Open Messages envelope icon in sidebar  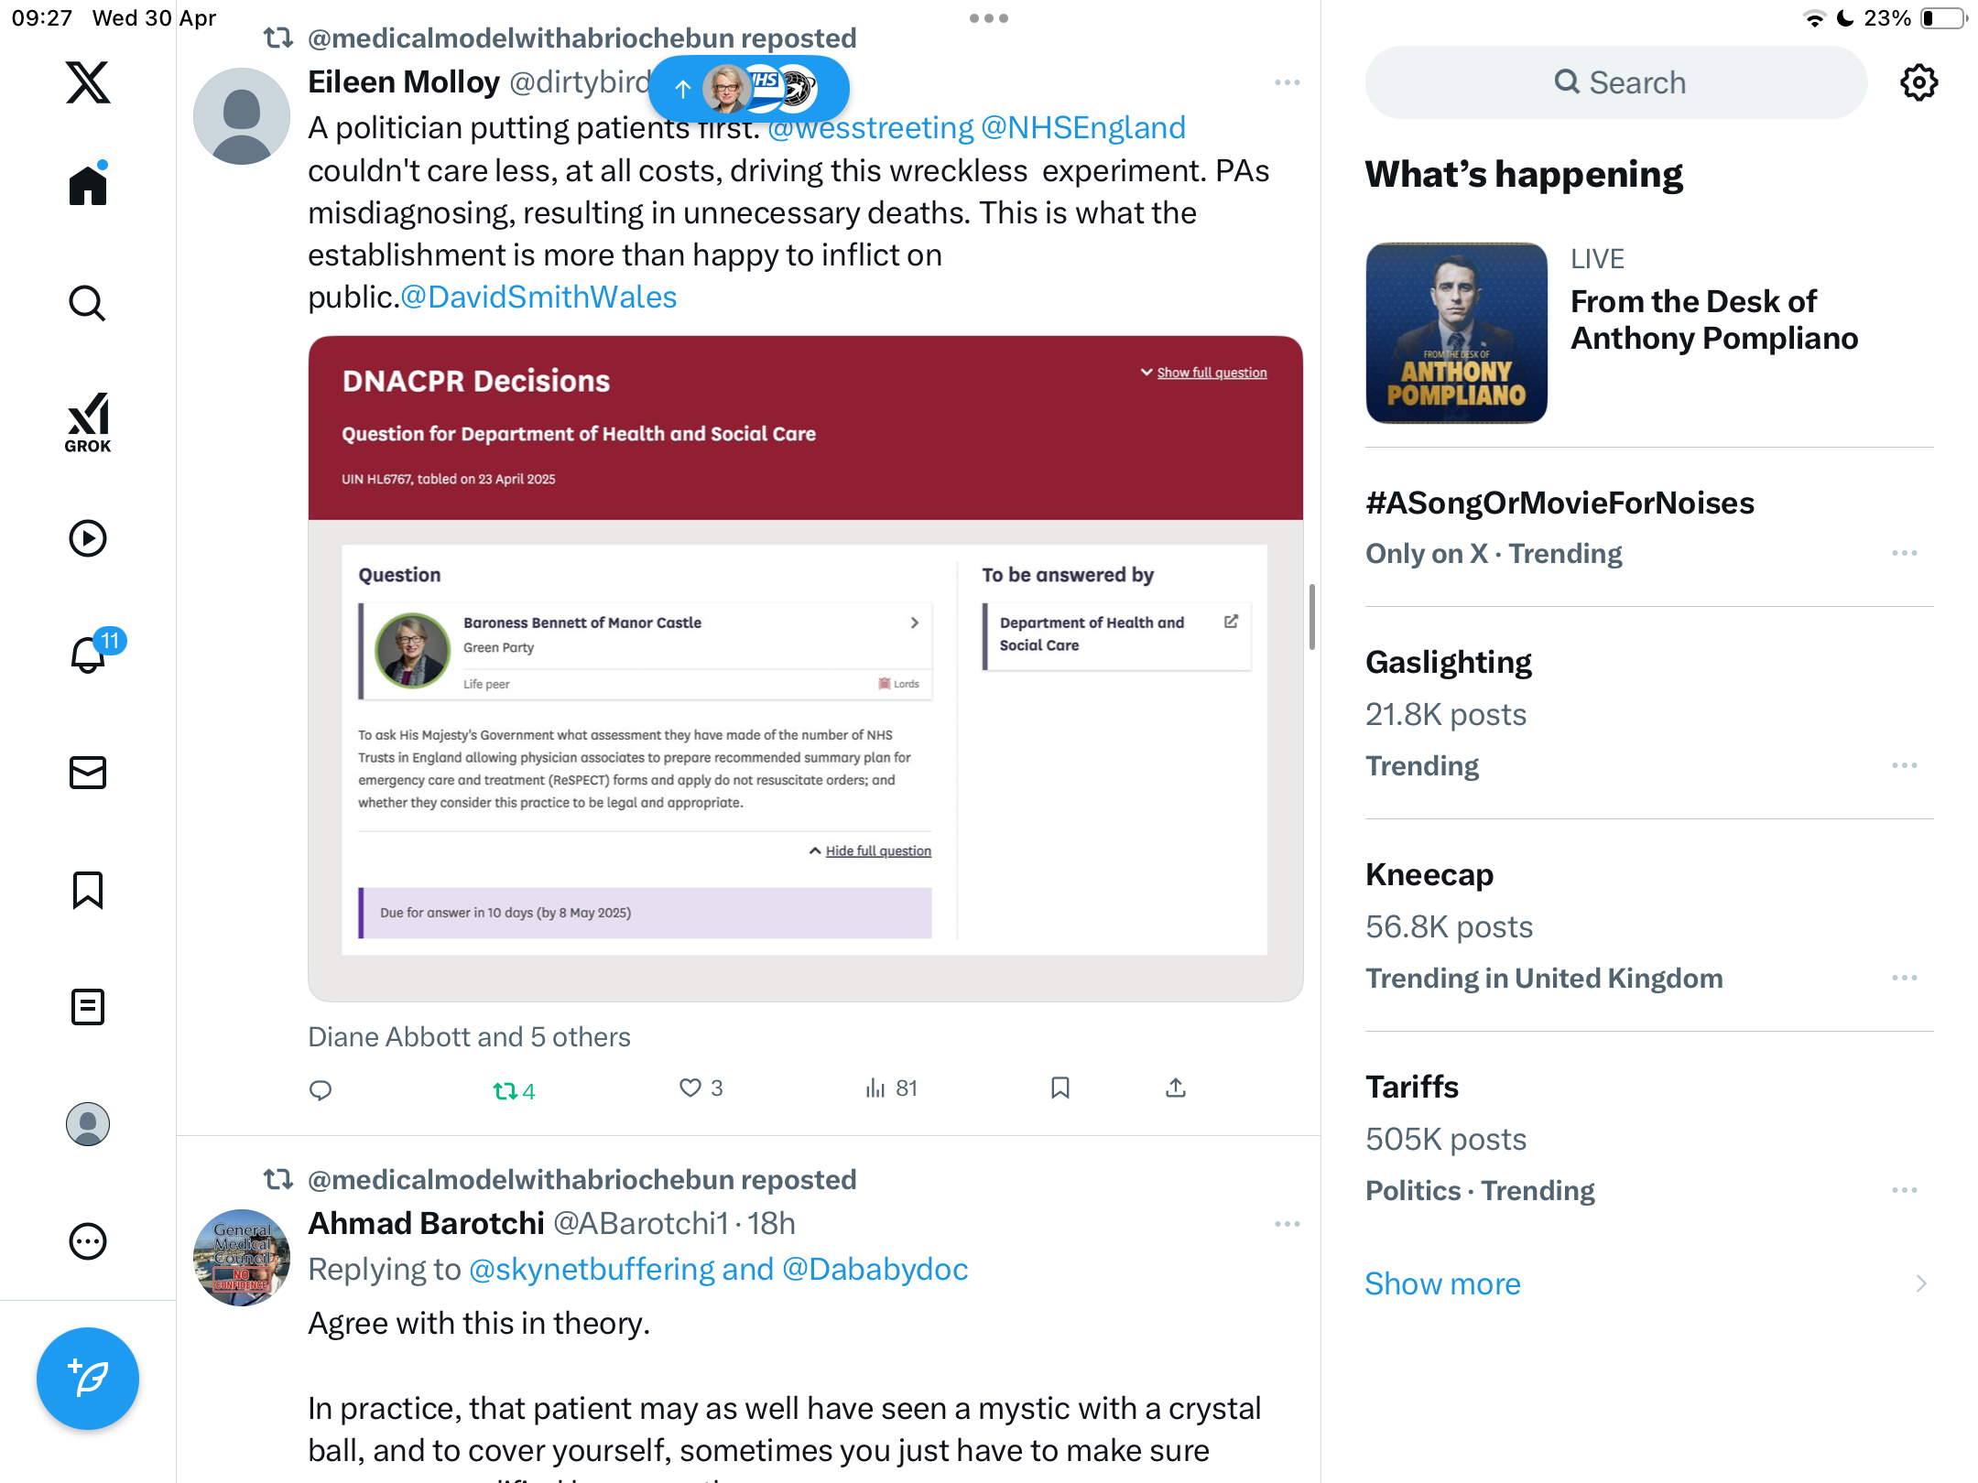coord(88,773)
